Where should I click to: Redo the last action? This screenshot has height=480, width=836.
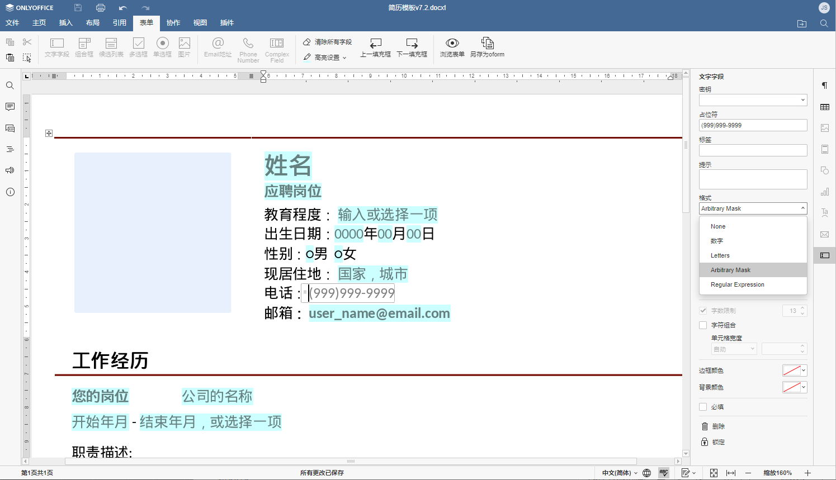click(145, 8)
